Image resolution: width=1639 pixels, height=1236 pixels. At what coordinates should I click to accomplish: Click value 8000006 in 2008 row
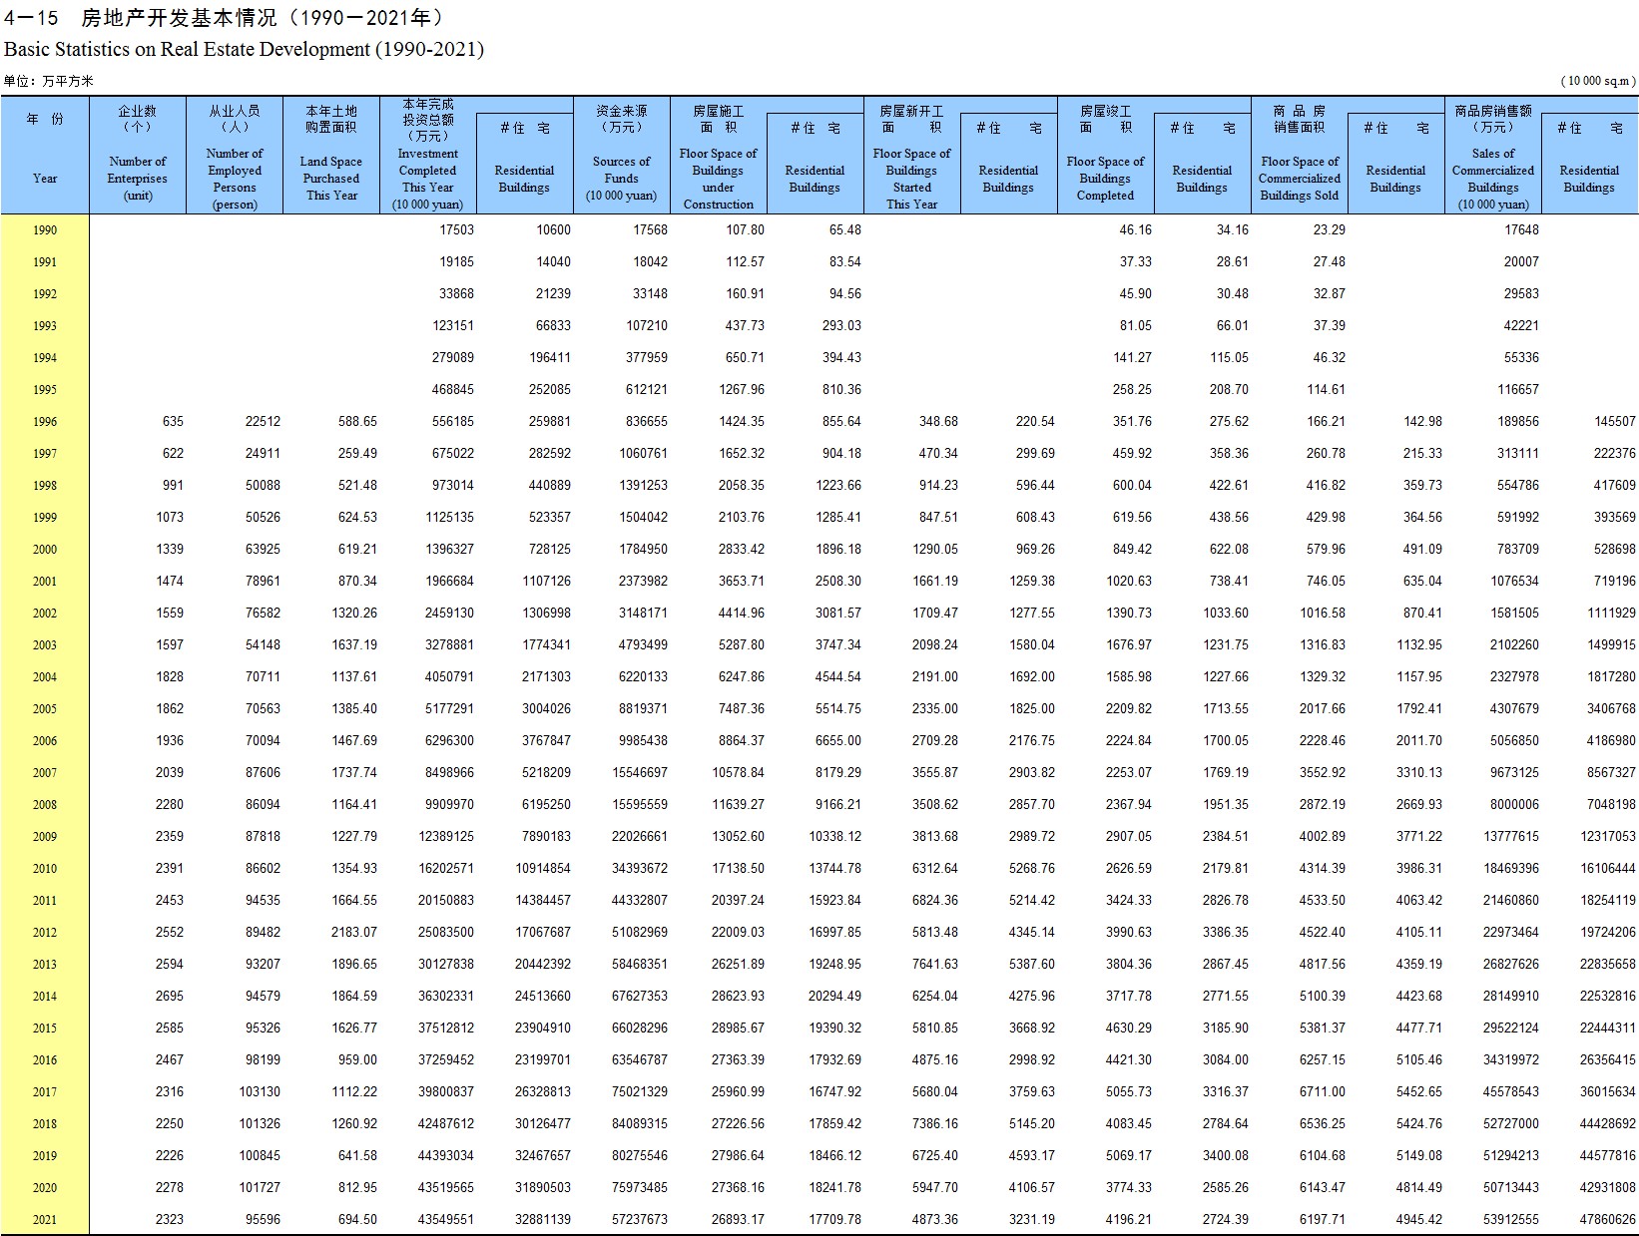pyautogui.click(x=1514, y=804)
